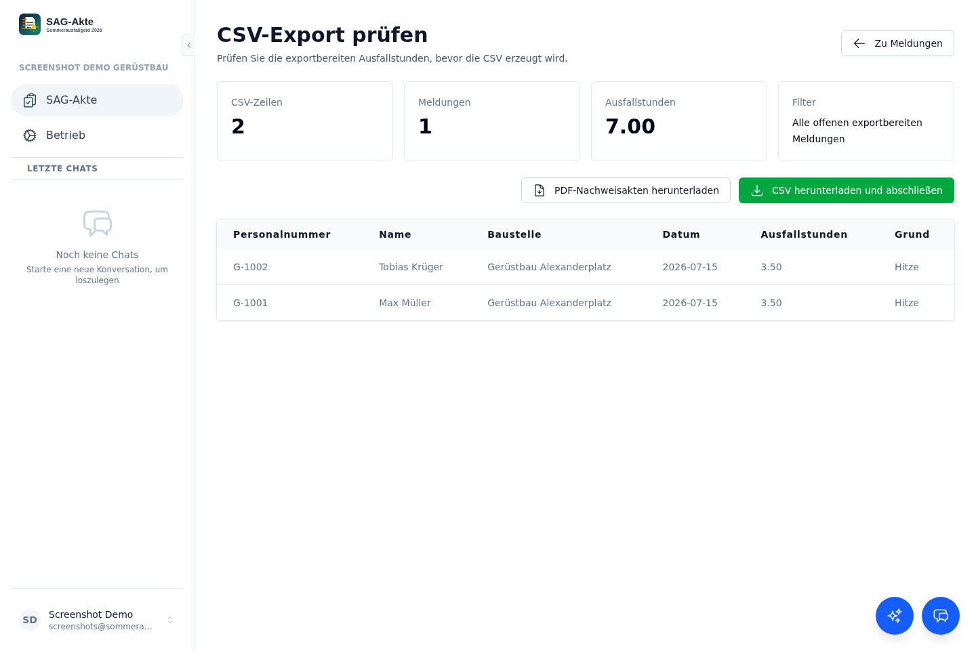Expand the Screenshot Demo account menu
Image resolution: width=976 pixels, height=651 pixels.
[97, 620]
